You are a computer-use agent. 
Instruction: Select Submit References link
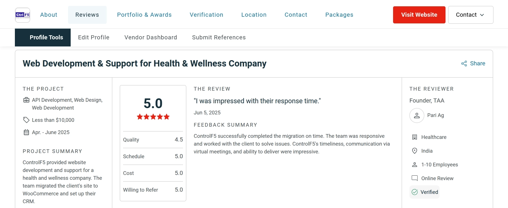(219, 38)
